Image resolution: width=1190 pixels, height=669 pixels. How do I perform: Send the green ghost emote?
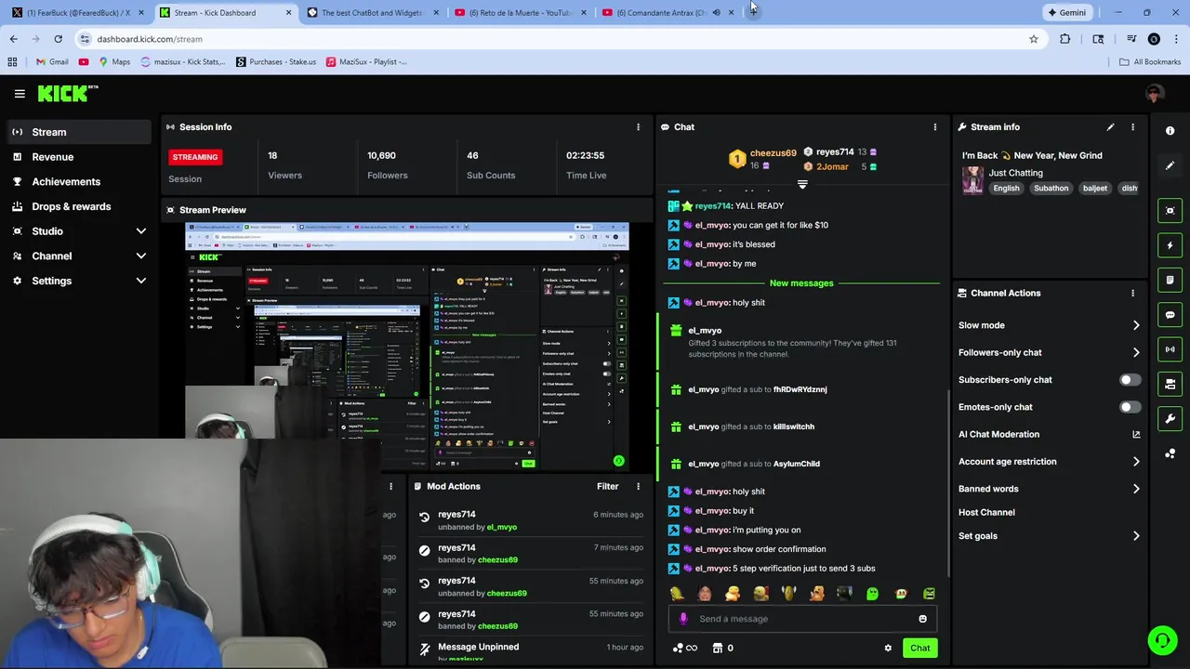tap(872, 594)
